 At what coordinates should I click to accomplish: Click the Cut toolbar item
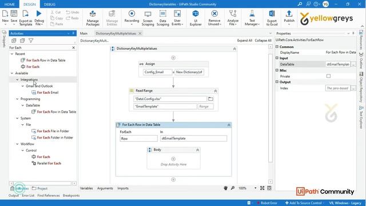pyautogui.click(x=55, y=12)
